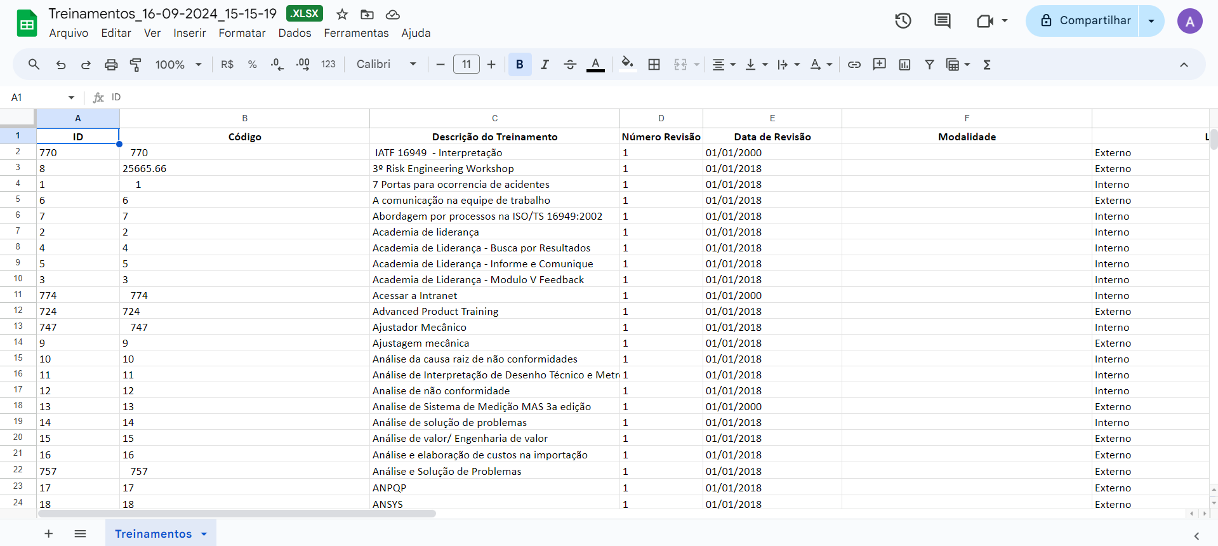Select column C header

[x=494, y=118]
